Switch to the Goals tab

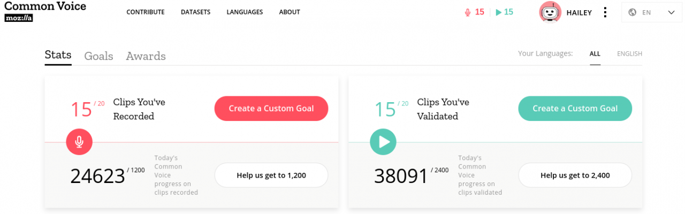(98, 56)
